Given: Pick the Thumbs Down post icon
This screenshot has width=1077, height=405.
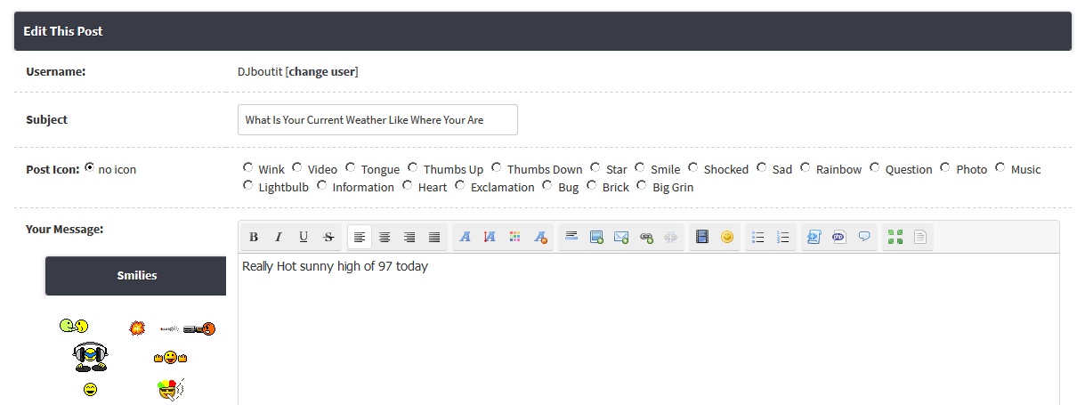Looking at the screenshot, I should pyautogui.click(x=497, y=167).
